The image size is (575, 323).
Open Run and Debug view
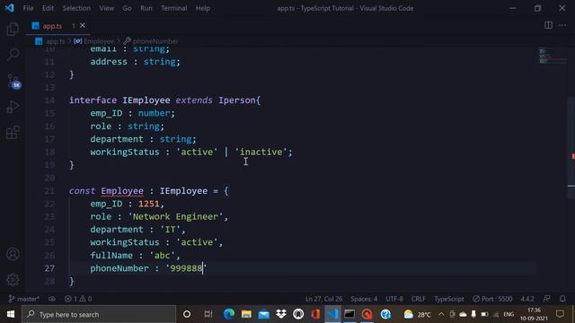point(13,107)
